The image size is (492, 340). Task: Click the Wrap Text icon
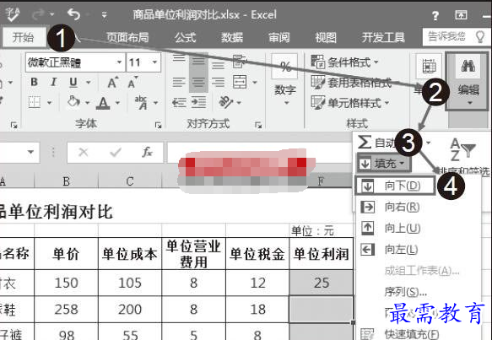[x=239, y=62]
